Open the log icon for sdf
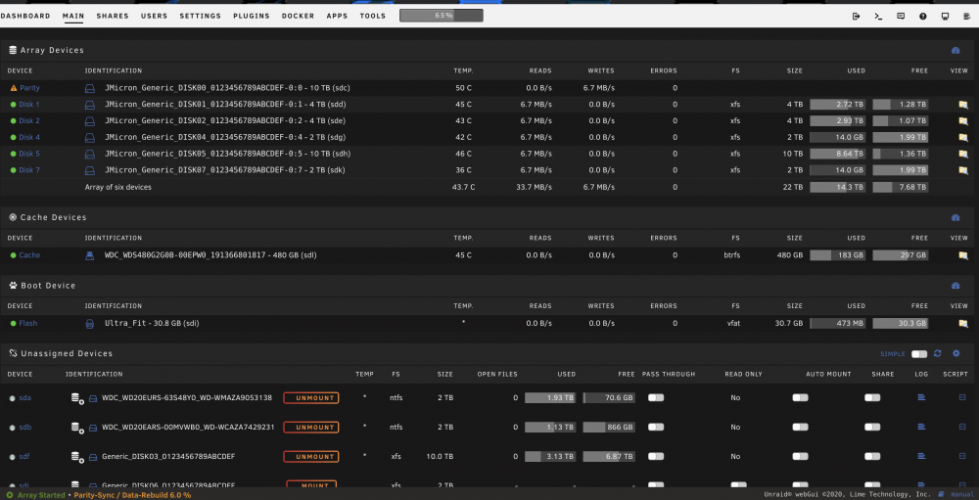This screenshot has width=979, height=500. [921, 456]
